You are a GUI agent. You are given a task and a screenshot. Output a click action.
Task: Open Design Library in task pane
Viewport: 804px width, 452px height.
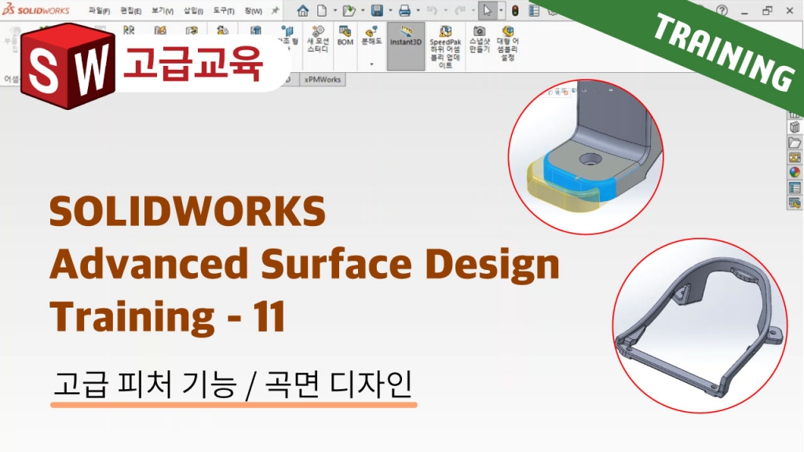(x=795, y=127)
